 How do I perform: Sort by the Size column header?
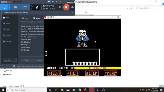[x=86, y=12]
